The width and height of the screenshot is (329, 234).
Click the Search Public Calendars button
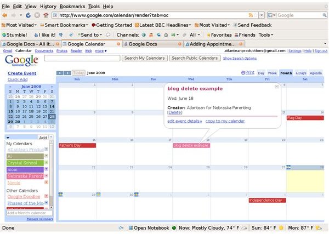coord(195,58)
